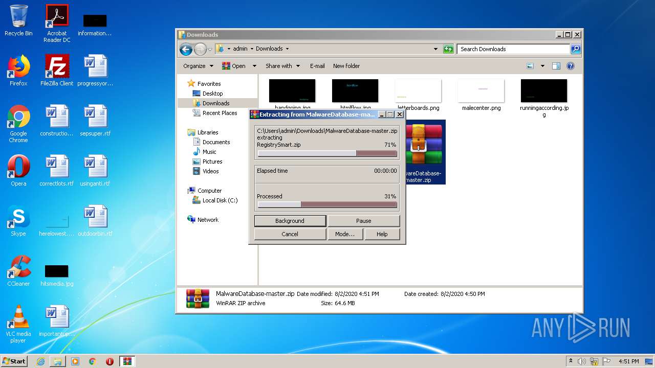Image resolution: width=655 pixels, height=368 pixels.
Task: Select the correctlots.rtf desktop file
Action: 57,171
